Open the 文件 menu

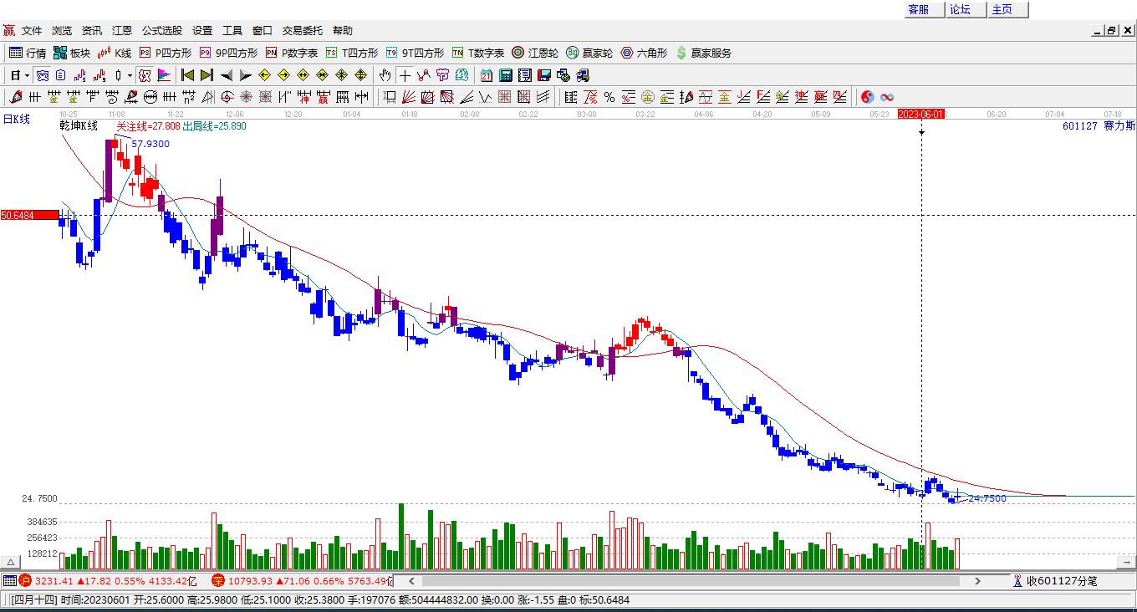coord(32,31)
